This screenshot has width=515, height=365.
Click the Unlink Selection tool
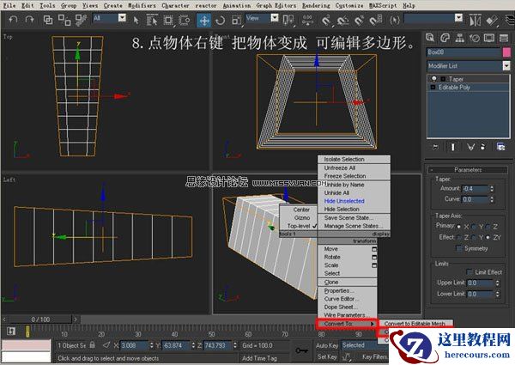point(64,20)
